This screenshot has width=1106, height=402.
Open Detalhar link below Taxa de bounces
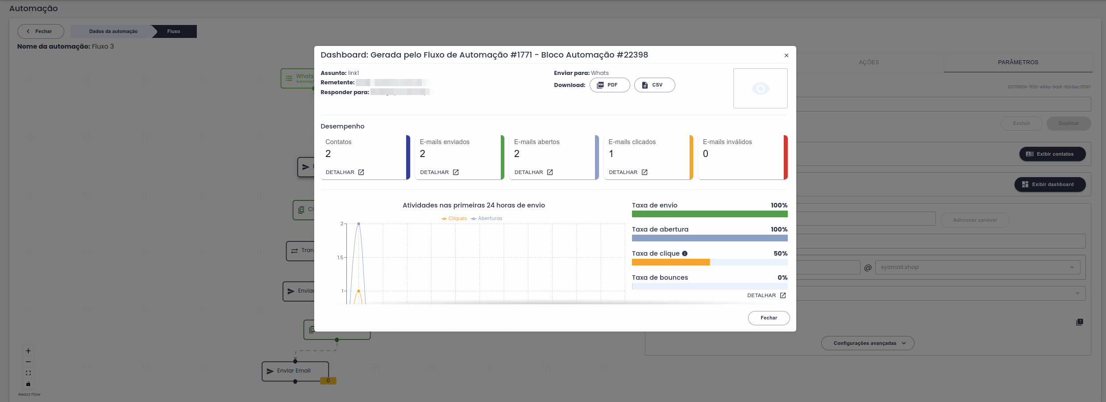point(766,295)
